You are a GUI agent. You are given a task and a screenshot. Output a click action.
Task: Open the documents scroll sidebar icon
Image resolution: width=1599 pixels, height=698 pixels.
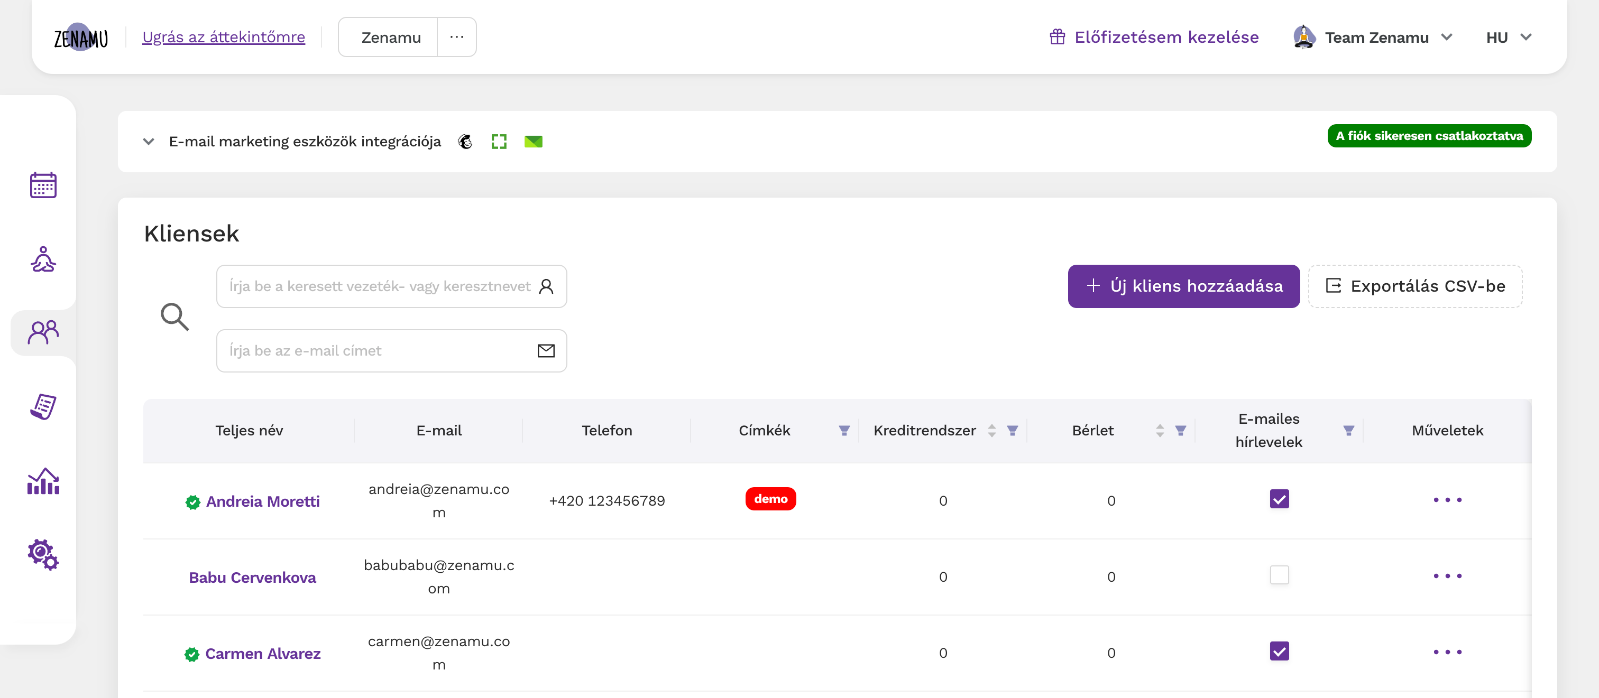[x=43, y=406]
